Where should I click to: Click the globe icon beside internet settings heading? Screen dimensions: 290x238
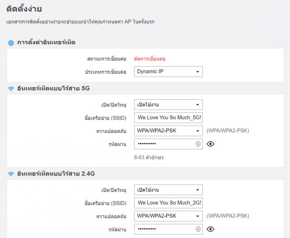(11, 43)
